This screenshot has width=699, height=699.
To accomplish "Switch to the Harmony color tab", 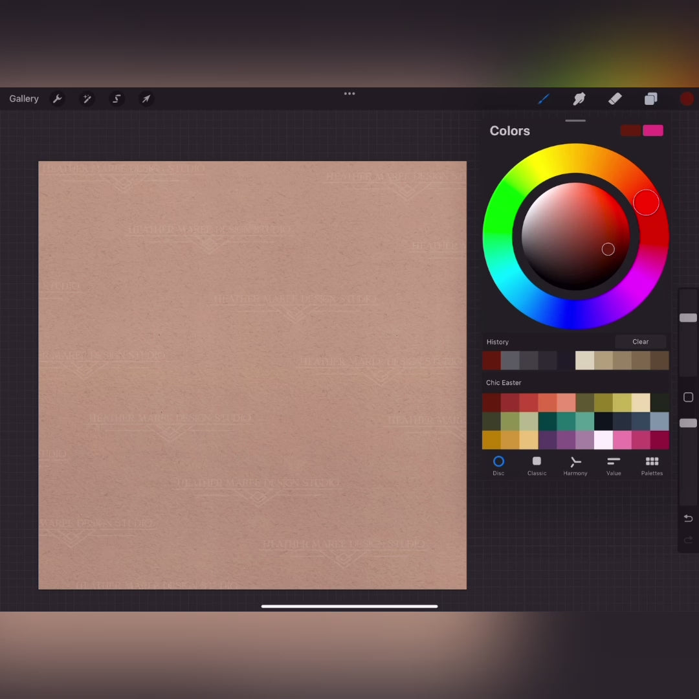I will pos(575,465).
